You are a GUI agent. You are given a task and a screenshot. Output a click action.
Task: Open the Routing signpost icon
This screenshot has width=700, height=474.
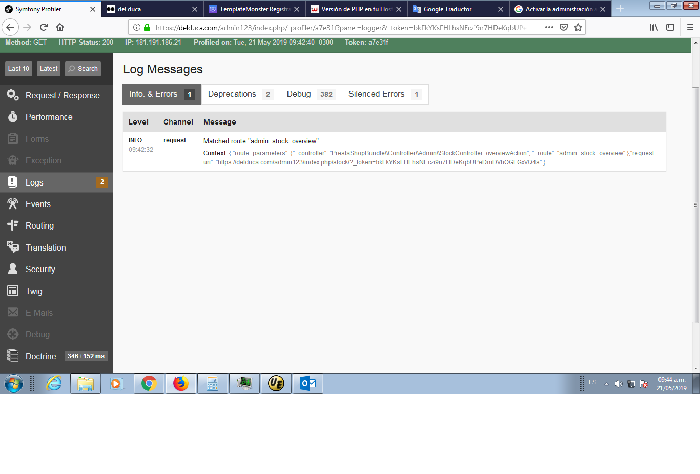(13, 225)
